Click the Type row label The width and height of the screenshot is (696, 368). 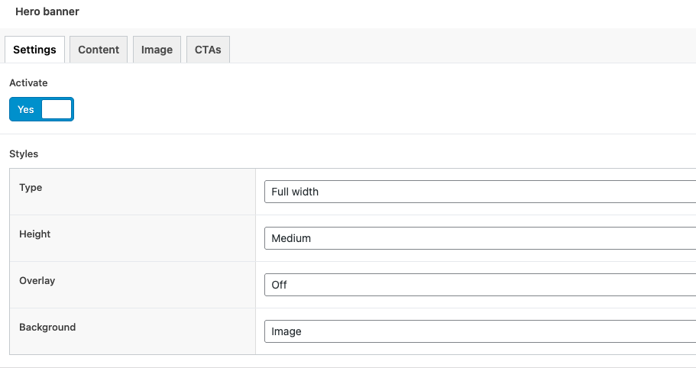coord(31,188)
